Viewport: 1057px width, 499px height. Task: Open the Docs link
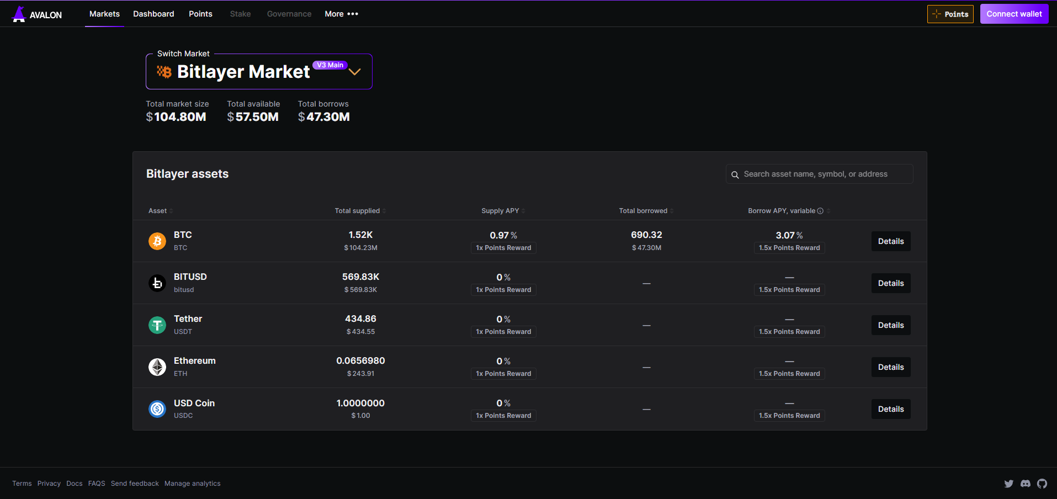click(75, 484)
